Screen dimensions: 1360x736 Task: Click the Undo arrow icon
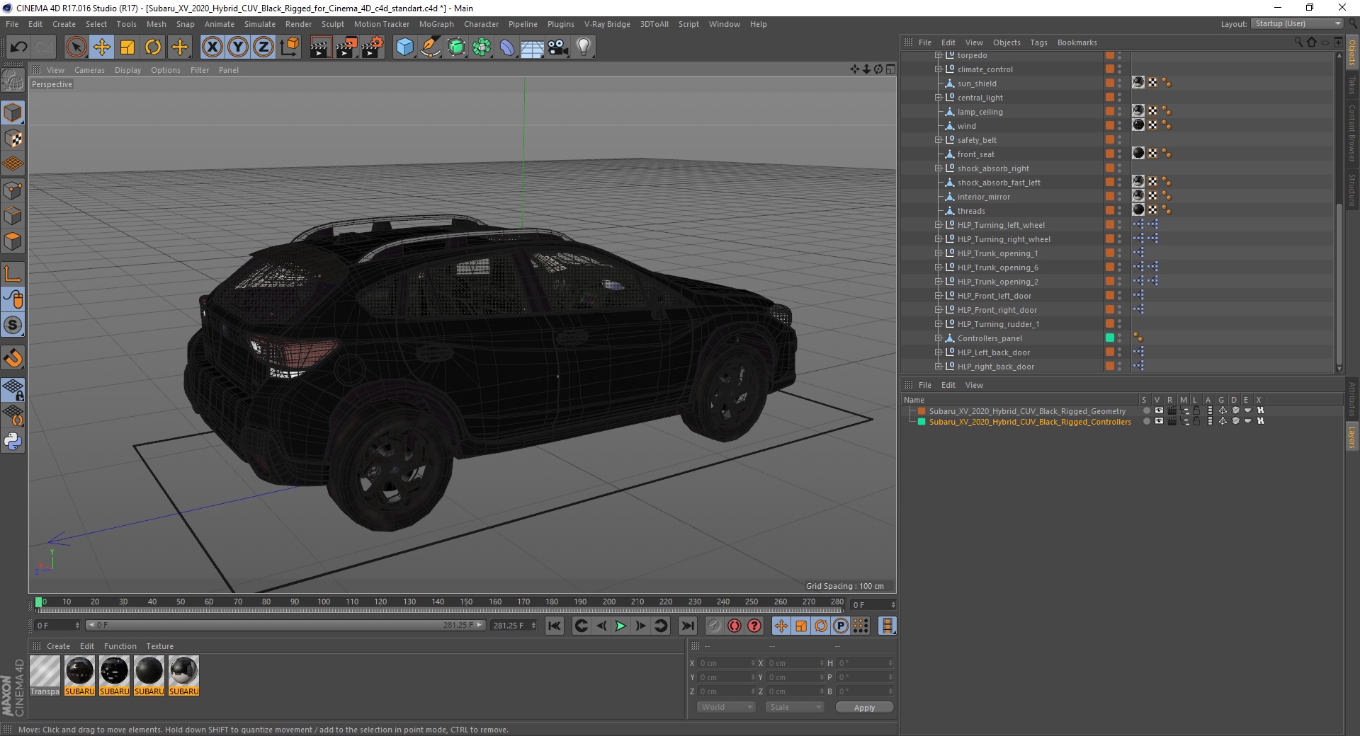click(x=18, y=47)
